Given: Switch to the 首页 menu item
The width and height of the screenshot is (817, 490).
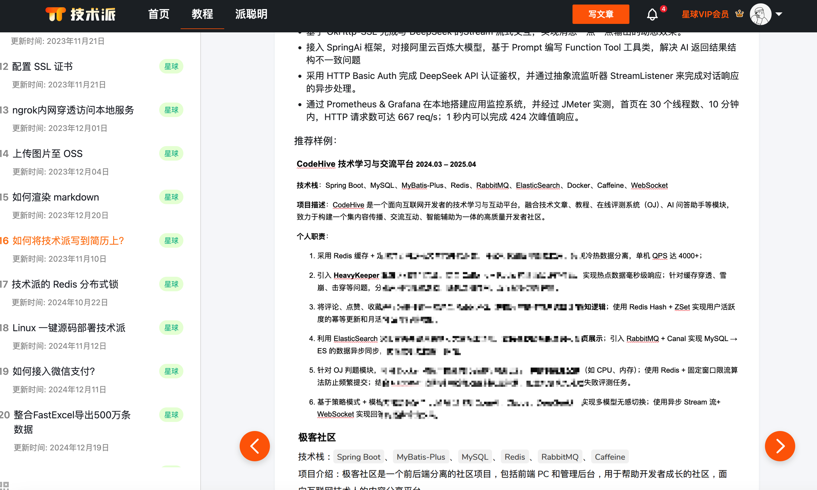Looking at the screenshot, I should coord(159,14).
